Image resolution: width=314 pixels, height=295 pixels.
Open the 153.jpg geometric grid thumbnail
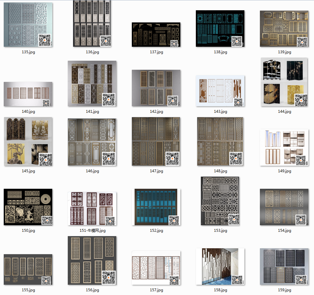[x=220, y=201]
